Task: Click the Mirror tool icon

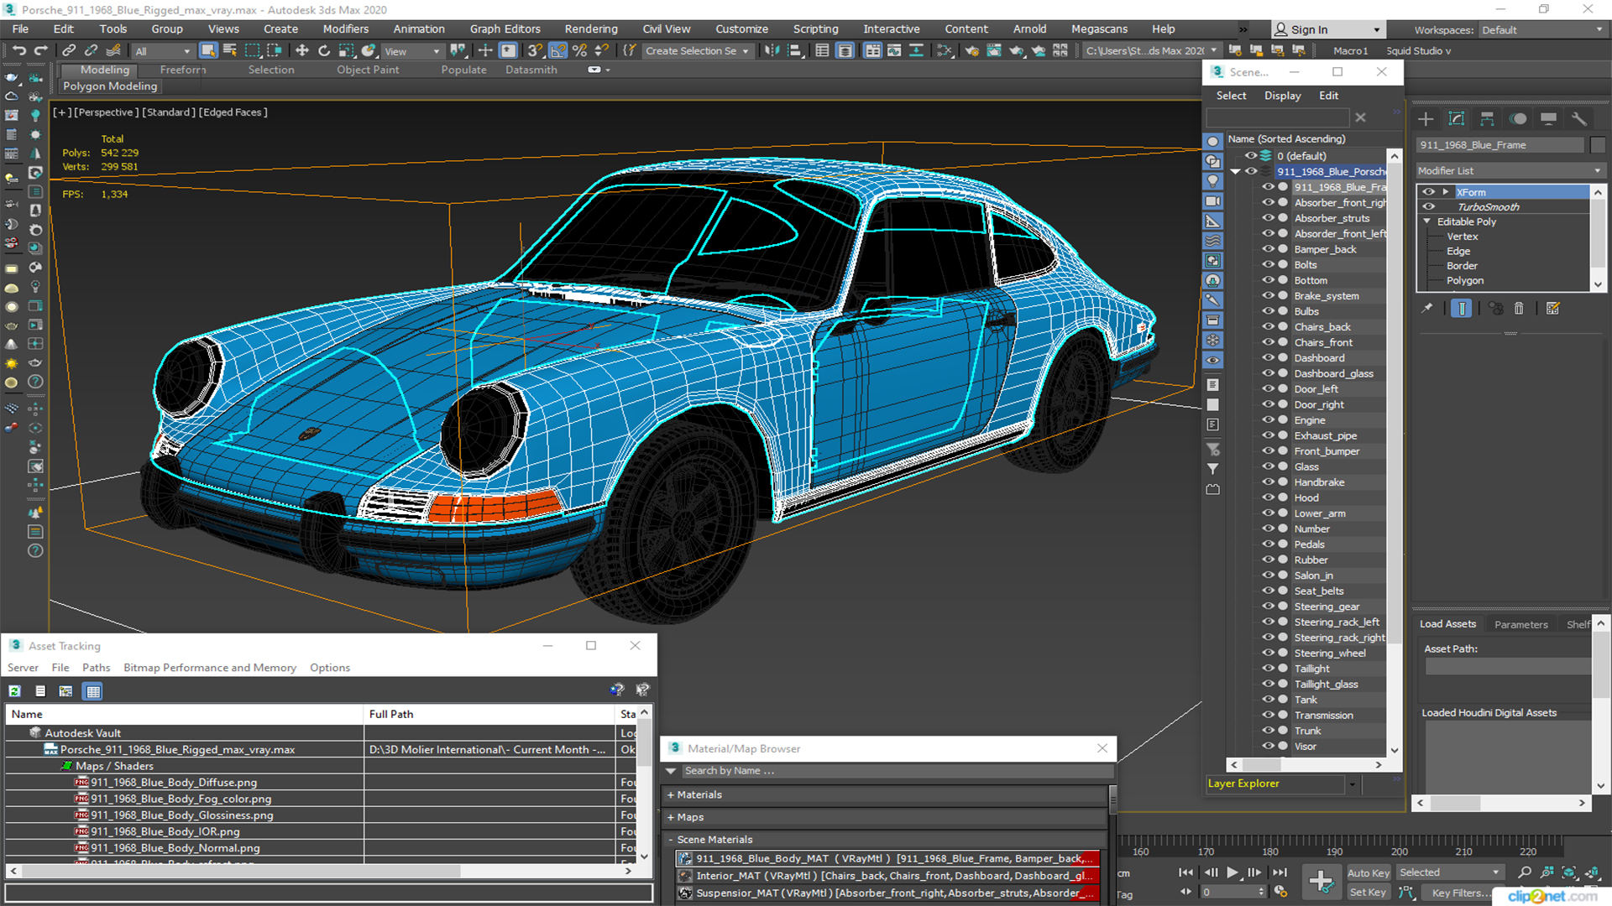Action: pos(771,50)
